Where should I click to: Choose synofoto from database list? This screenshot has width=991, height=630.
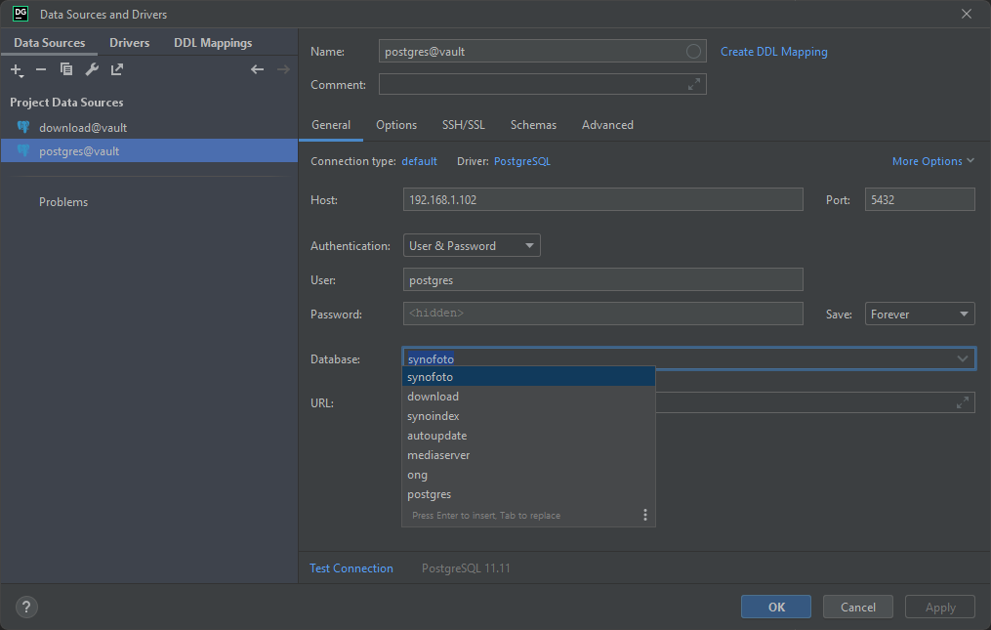(528, 376)
